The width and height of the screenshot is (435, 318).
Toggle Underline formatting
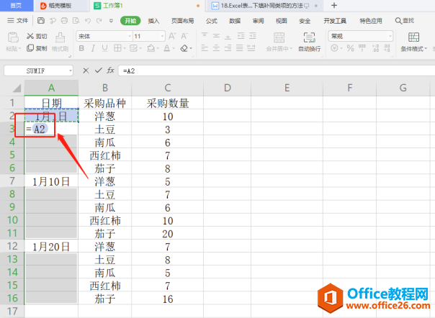coord(104,48)
